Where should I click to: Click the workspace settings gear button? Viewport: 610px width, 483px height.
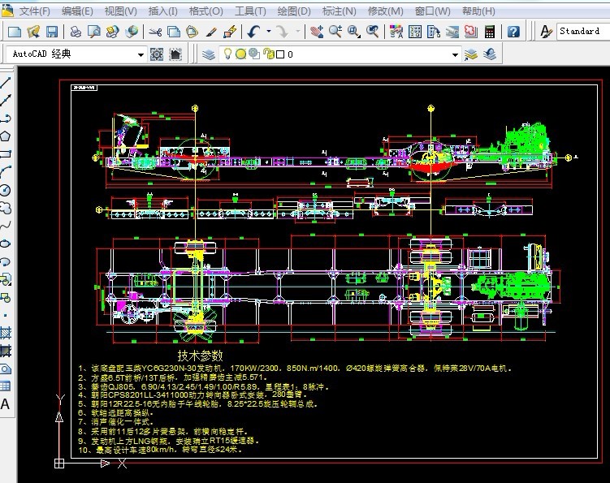157,54
